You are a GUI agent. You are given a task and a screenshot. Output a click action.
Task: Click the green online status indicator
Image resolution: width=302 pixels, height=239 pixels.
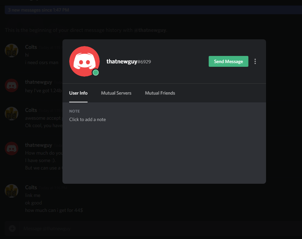coord(96,73)
